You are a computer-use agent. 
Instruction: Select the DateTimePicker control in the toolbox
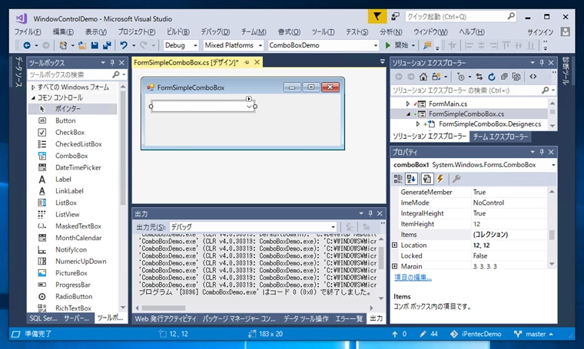coord(78,167)
